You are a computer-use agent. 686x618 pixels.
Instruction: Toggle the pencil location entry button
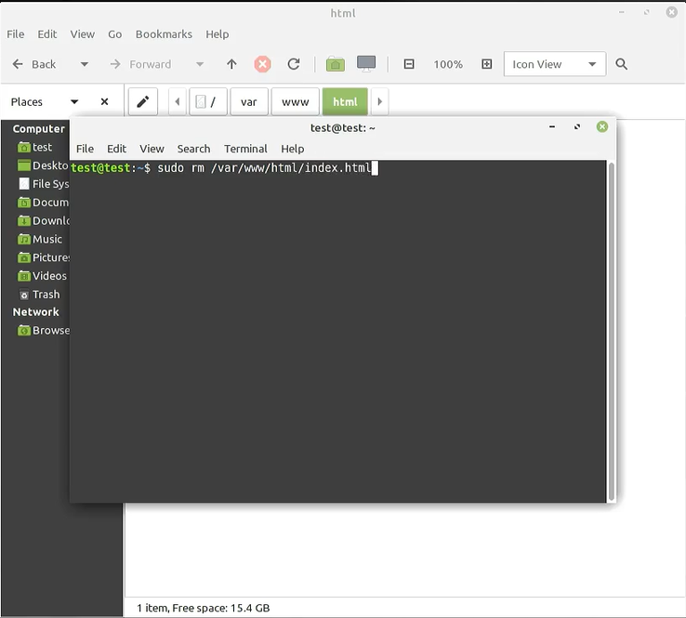[142, 102]
